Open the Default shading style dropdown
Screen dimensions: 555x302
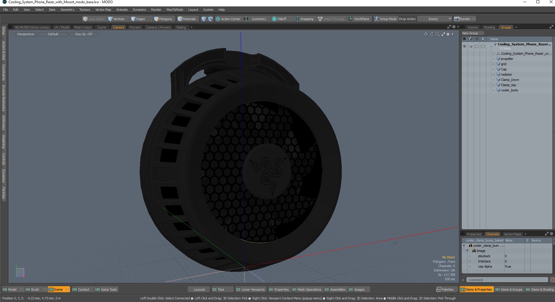tap(53, 34)
